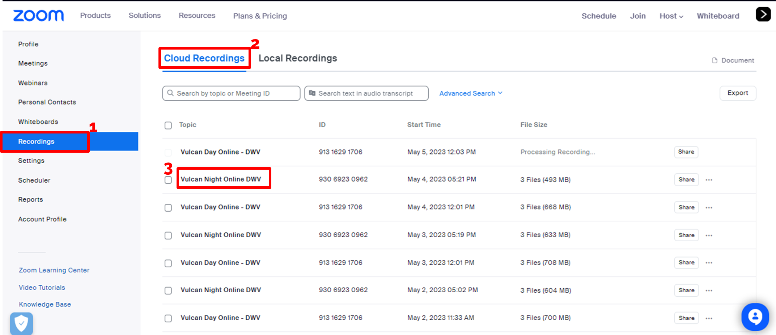Open more options for May 3 Vulcan Day recording

(x=709, y=263)
